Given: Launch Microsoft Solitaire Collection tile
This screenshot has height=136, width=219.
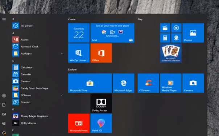Looking at the screenshot, I should [x=171, y=53].
